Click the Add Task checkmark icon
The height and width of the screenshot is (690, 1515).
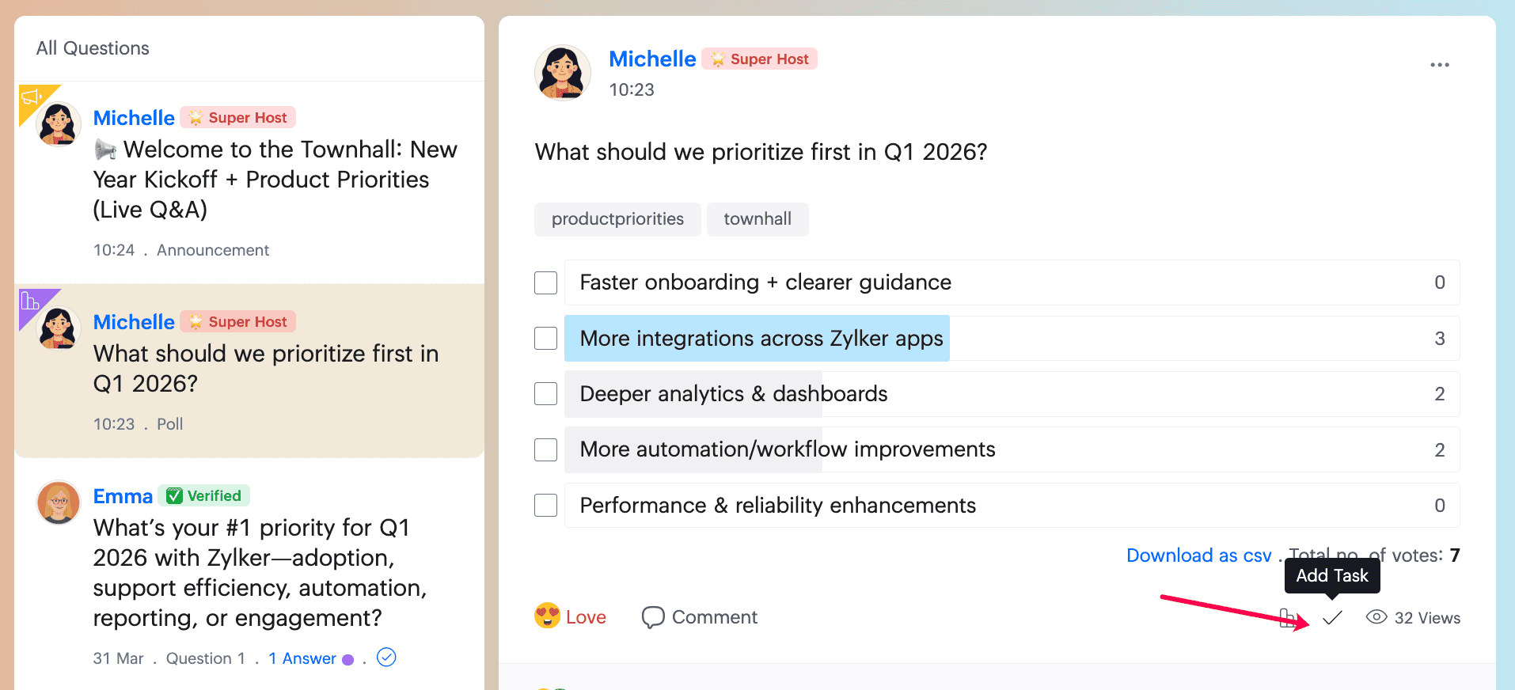click(1333, 618)
